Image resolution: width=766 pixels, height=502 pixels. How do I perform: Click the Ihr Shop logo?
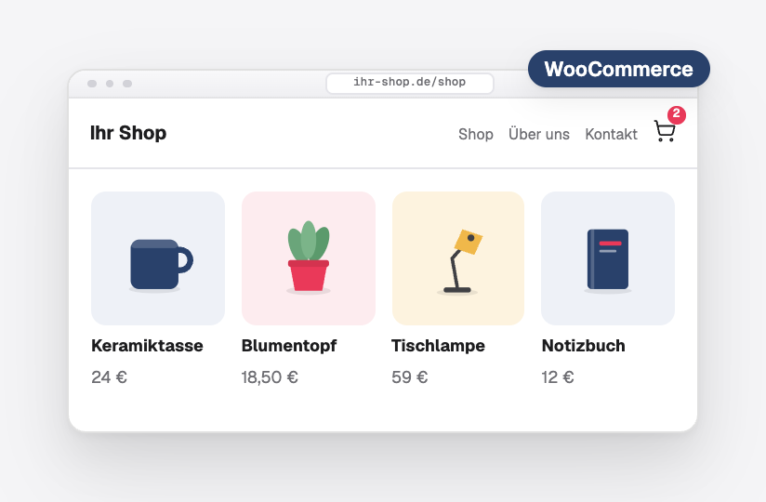(128, 133)
